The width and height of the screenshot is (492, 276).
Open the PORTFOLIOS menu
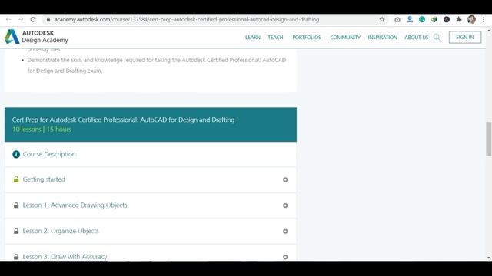click(307, 38)
